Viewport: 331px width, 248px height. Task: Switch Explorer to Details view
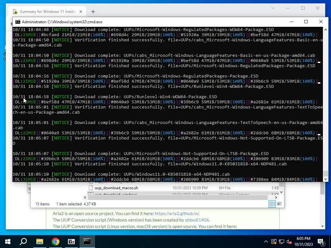tap(272, 204)
